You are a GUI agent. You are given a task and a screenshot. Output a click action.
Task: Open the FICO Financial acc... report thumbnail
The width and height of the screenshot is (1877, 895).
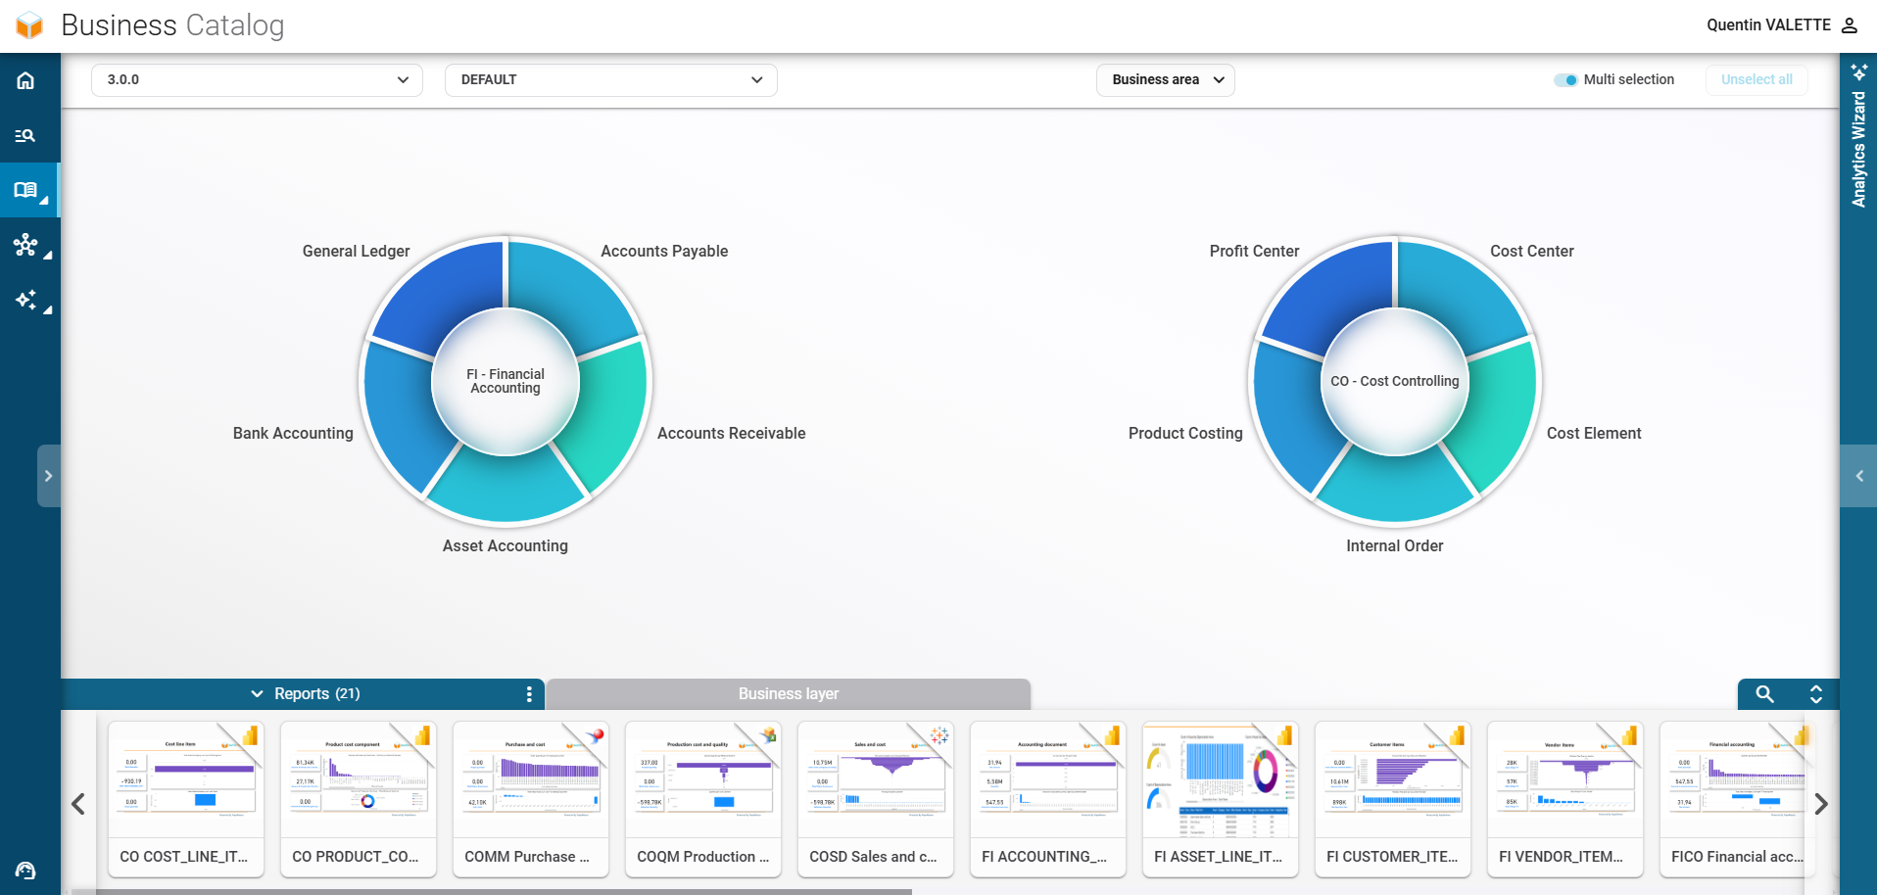[x=1736, y=799]
